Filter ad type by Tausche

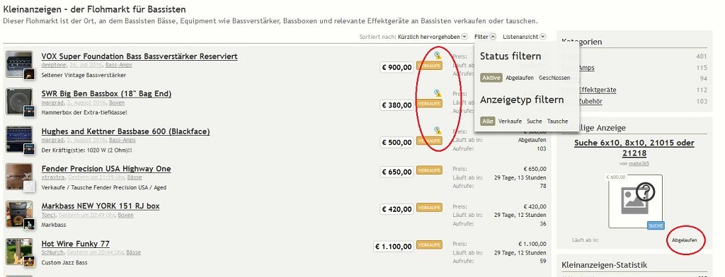558,122
